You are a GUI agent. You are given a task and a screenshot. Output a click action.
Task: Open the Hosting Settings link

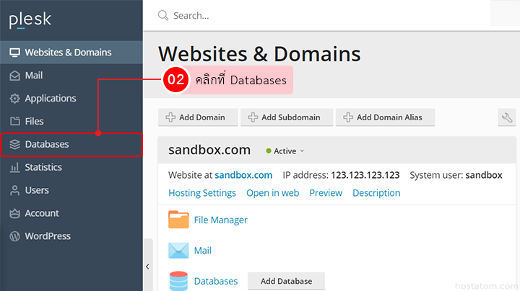pos(202,193)
